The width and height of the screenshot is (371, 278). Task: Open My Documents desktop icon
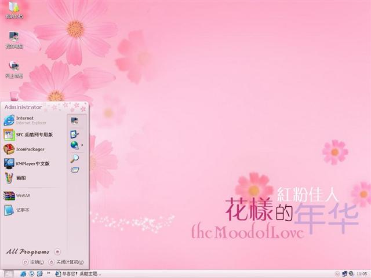(x=14, y=10)
